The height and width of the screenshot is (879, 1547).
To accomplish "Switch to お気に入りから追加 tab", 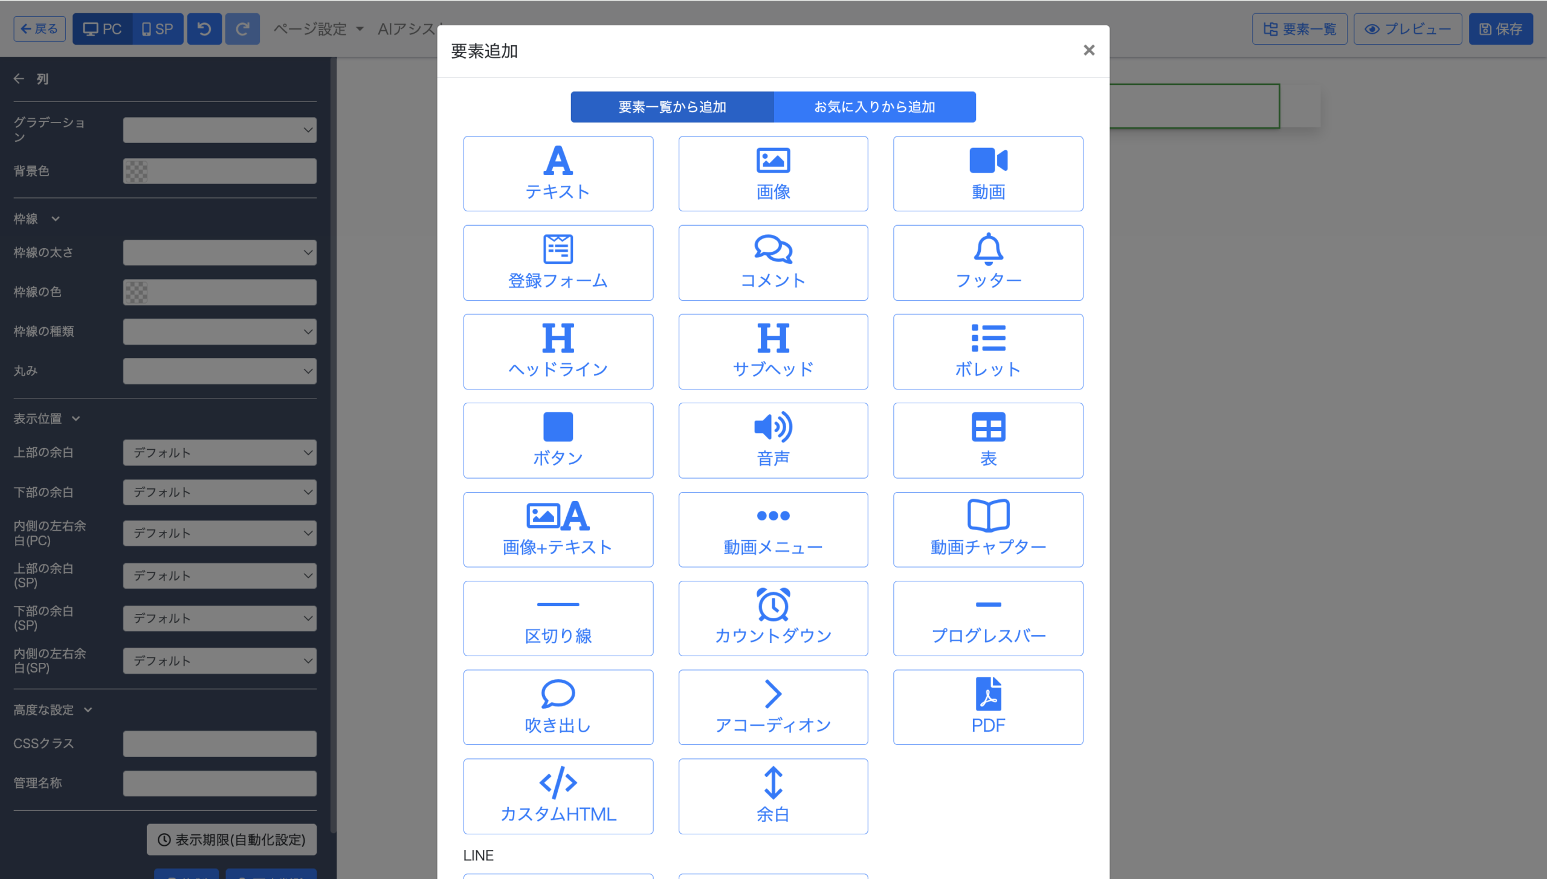I will click(874, 107).
